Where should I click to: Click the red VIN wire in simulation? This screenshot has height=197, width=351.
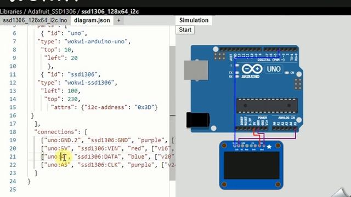(x=257, y=135)
